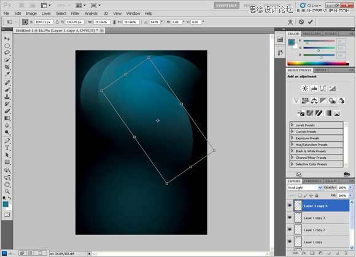Hide the Layer 1 copy 4 layer
Viewport: 356px width, 257px height.
coord(290,205)
